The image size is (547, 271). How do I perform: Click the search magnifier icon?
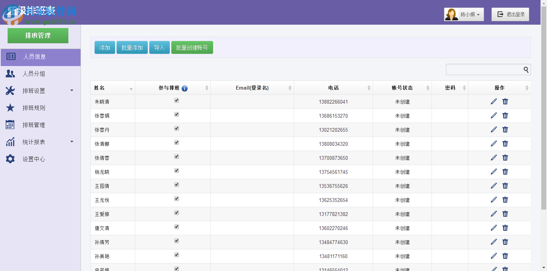(x=526, y=70)
